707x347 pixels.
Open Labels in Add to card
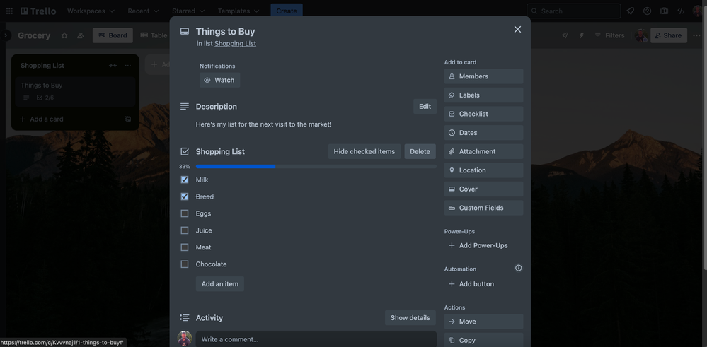coord(483,95)
